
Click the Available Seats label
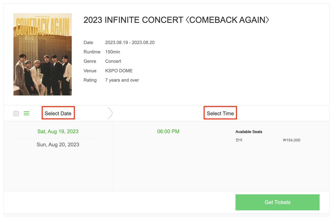click(x=249, y=132)
